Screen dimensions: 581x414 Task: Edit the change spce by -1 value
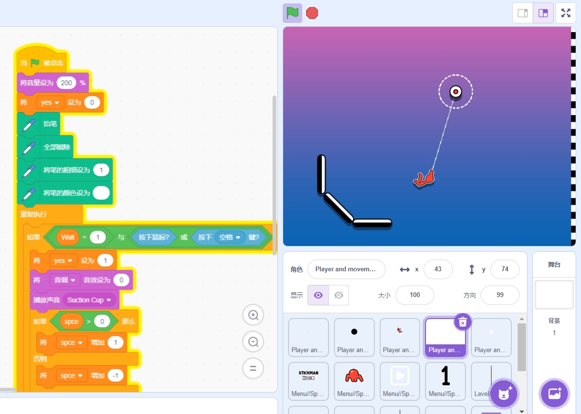(x=116, y=376)
